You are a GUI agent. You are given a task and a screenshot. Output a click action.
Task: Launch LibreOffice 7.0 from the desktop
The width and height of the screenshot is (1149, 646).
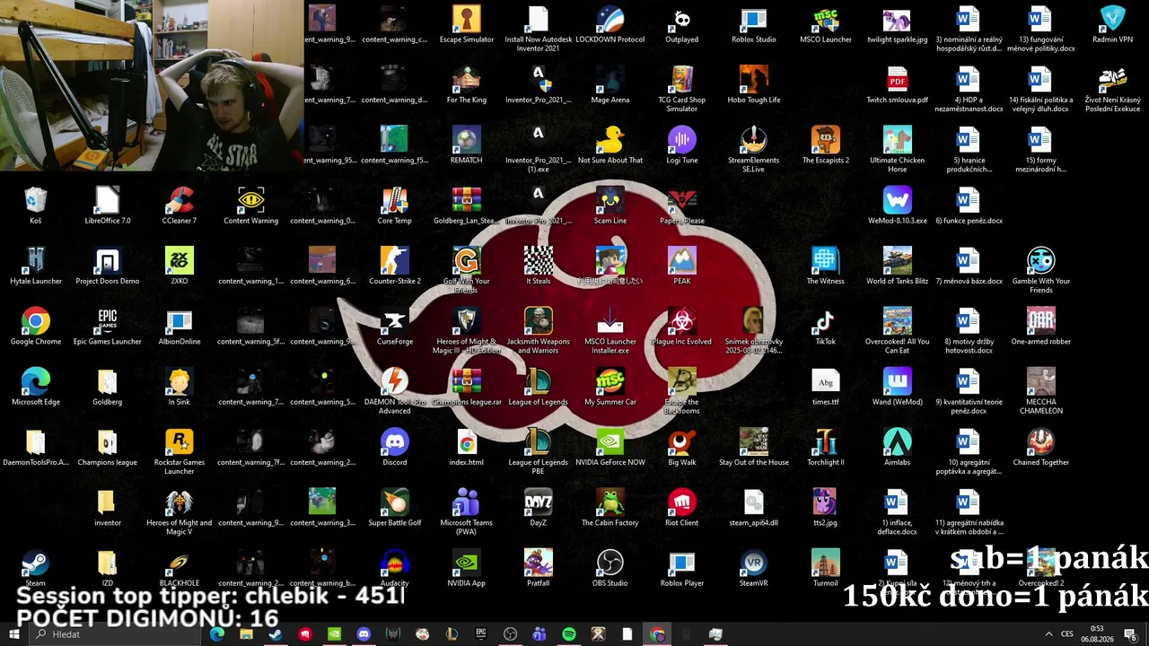(107, 200)
